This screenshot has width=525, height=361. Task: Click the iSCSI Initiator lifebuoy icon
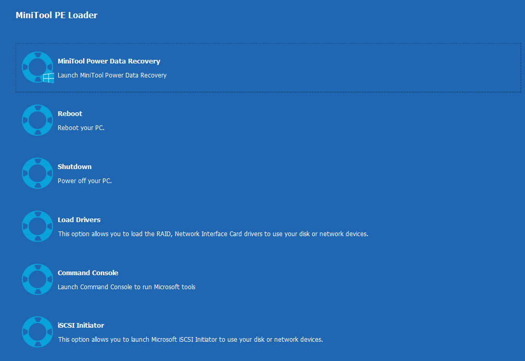click(x=37, y=332)
